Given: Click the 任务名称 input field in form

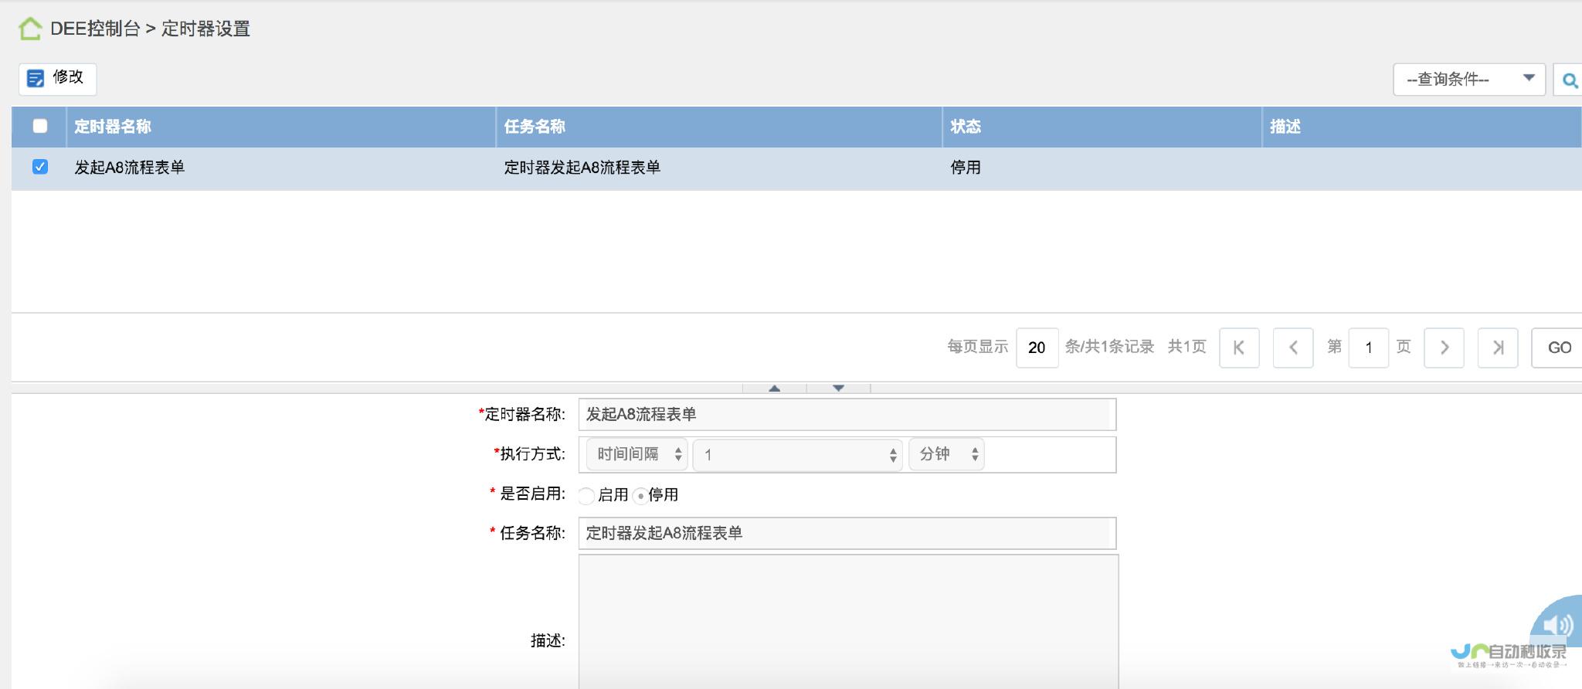Looking at the screenshot, I should pyautogui.click(x=847, y=533).
